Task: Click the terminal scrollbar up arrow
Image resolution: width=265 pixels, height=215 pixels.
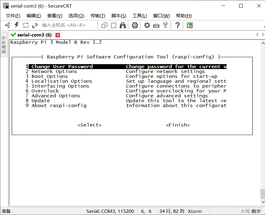Action: [x=263, y=43]
